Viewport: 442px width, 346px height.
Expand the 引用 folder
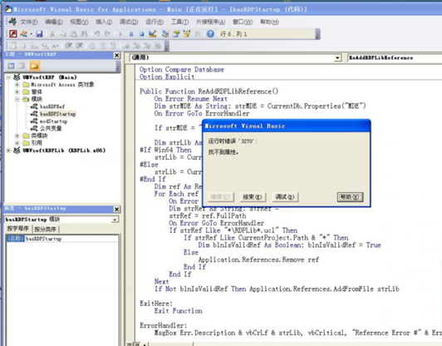(17, 143)
